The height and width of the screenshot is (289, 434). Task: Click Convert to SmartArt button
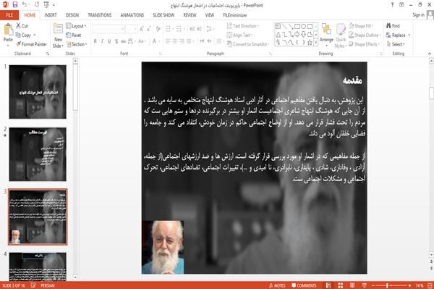[x=247, y=44]
